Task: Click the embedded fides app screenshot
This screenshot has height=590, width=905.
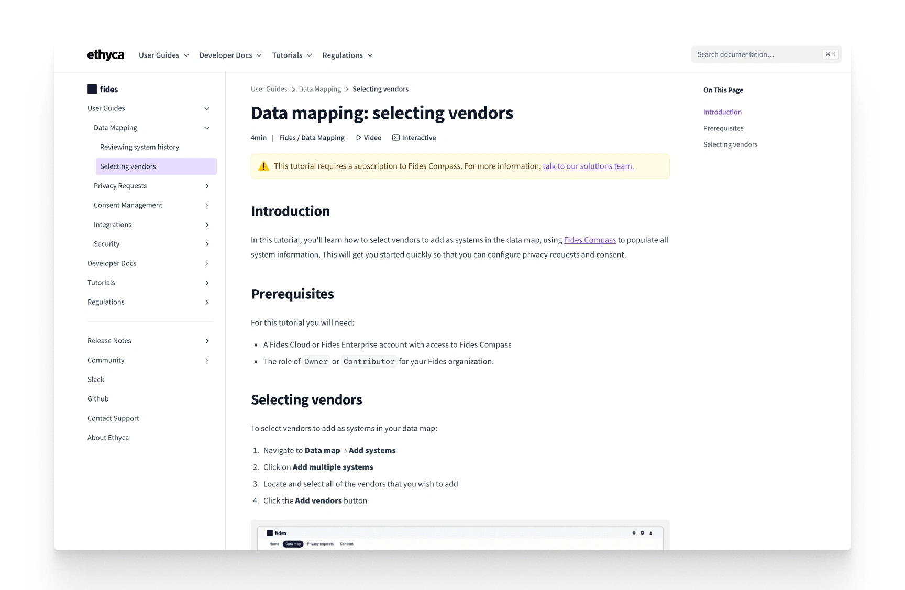Action: 460,535
